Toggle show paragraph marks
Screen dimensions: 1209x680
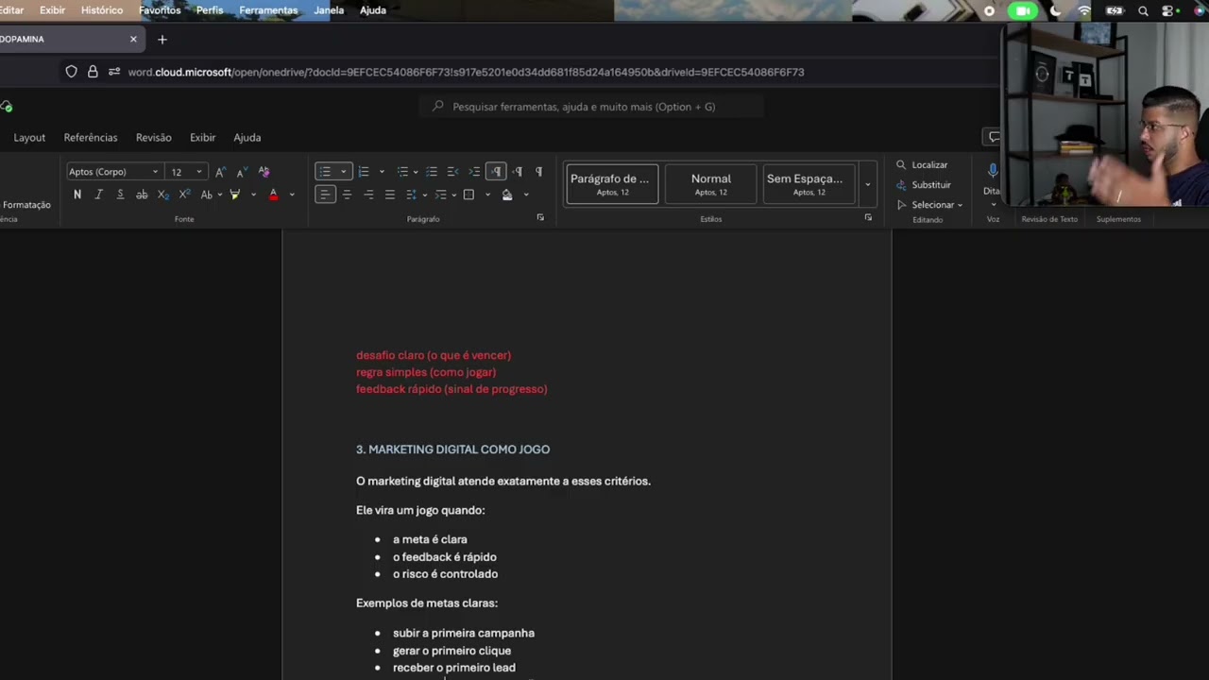538,172
